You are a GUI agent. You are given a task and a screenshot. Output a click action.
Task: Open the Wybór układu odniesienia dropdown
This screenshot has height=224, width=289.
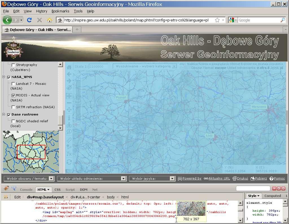point(92,179)
